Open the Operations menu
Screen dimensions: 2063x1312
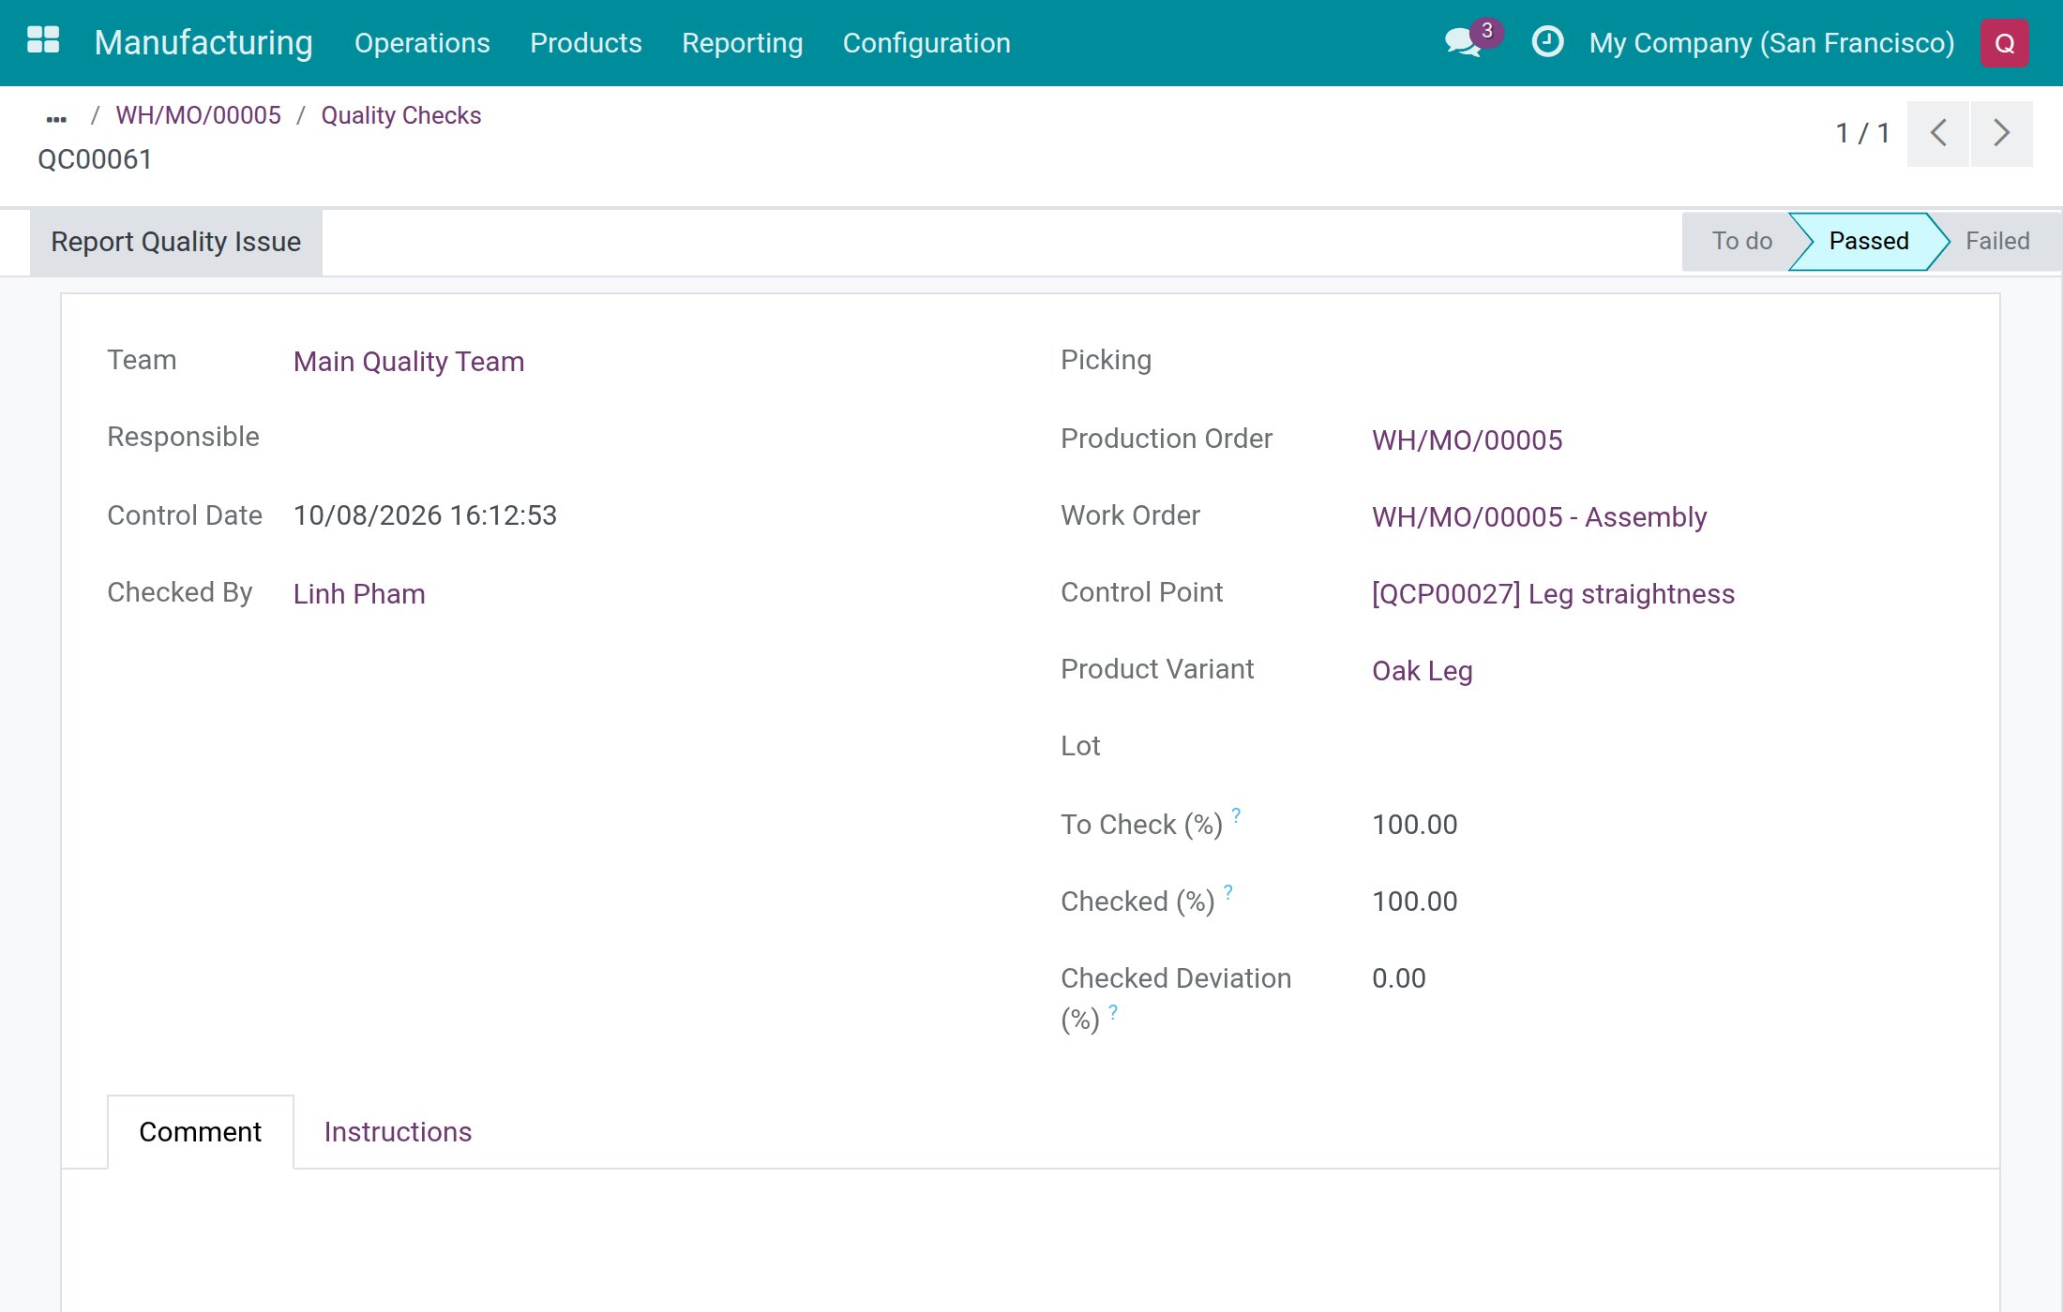422,43
